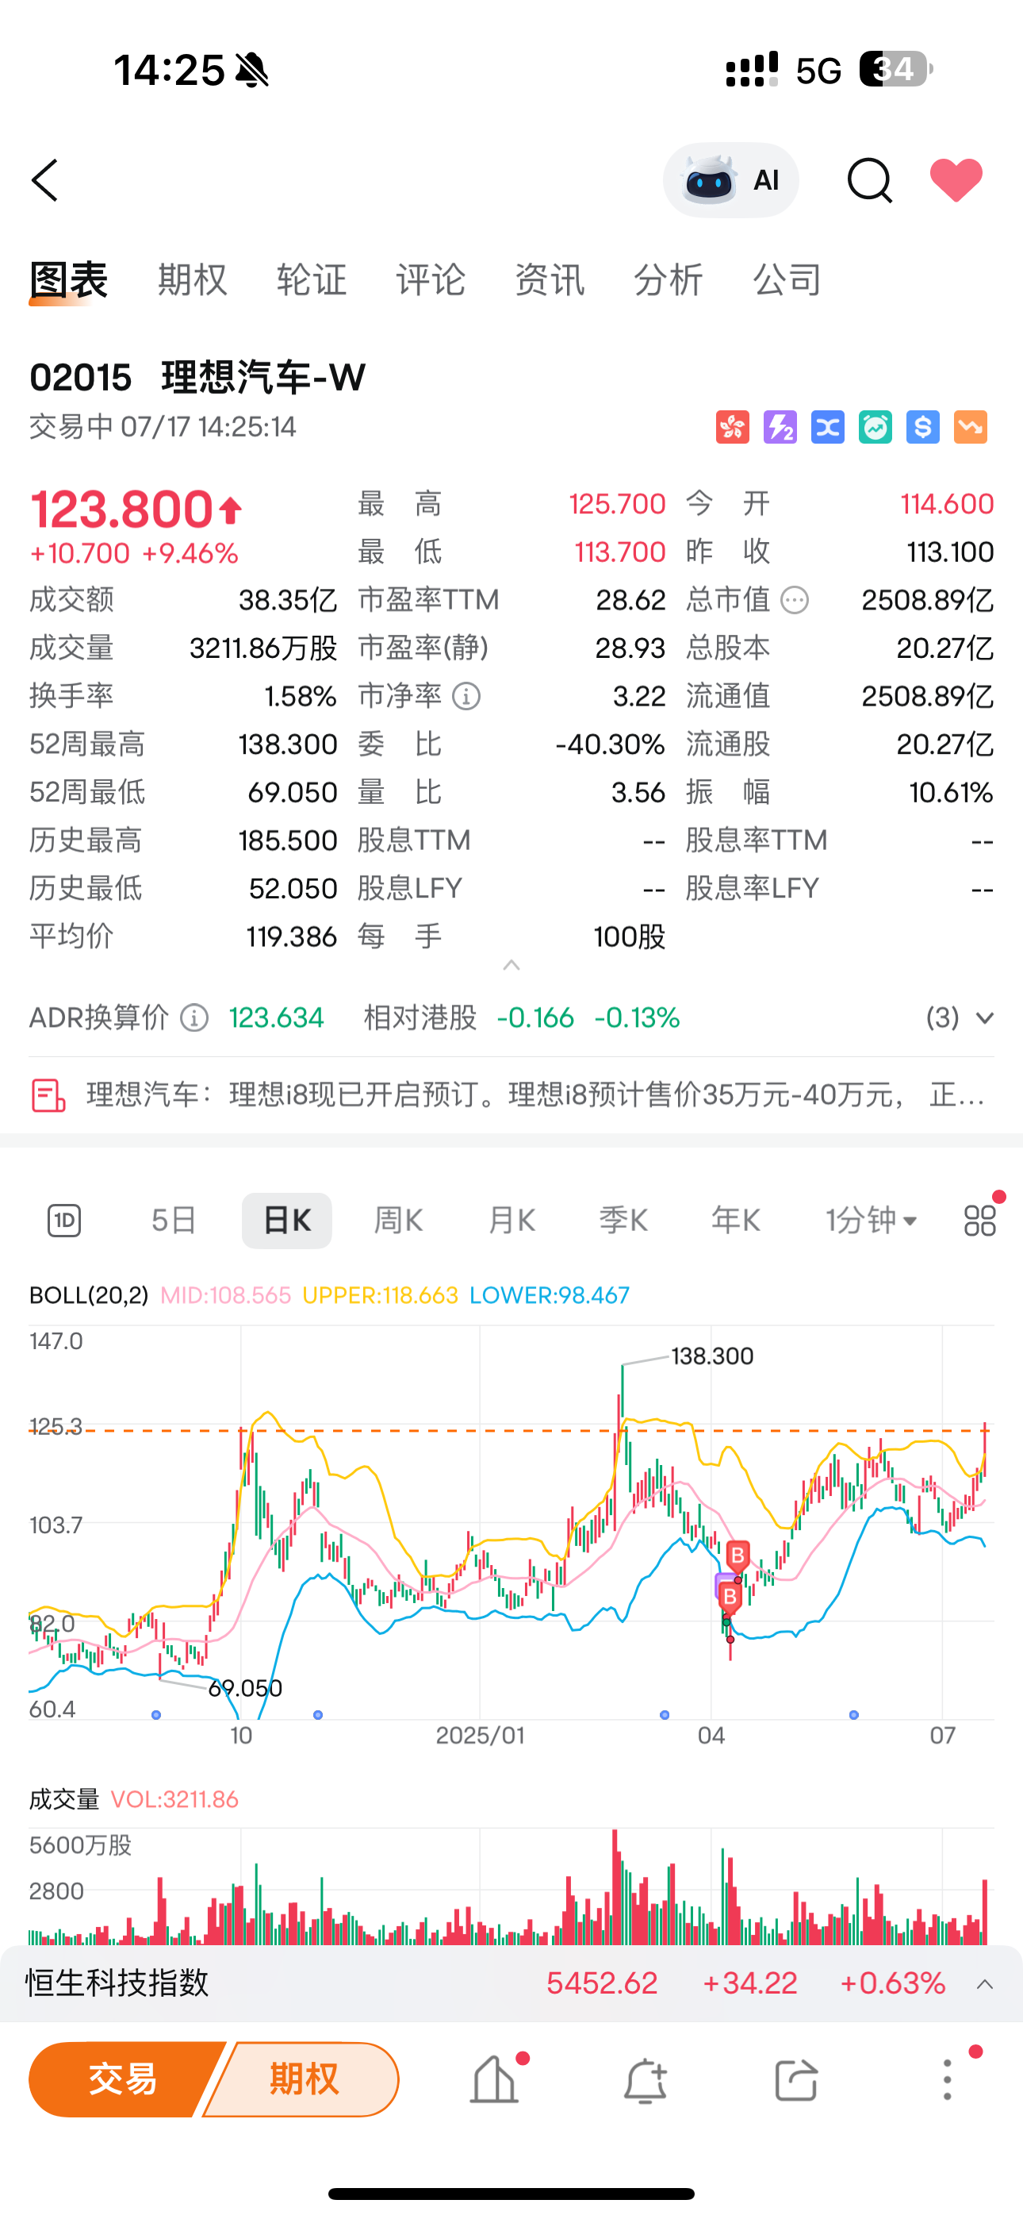Screen dimensions: 1023x2219
Task: Open the search magnifier
Action: tap(869, 180)
